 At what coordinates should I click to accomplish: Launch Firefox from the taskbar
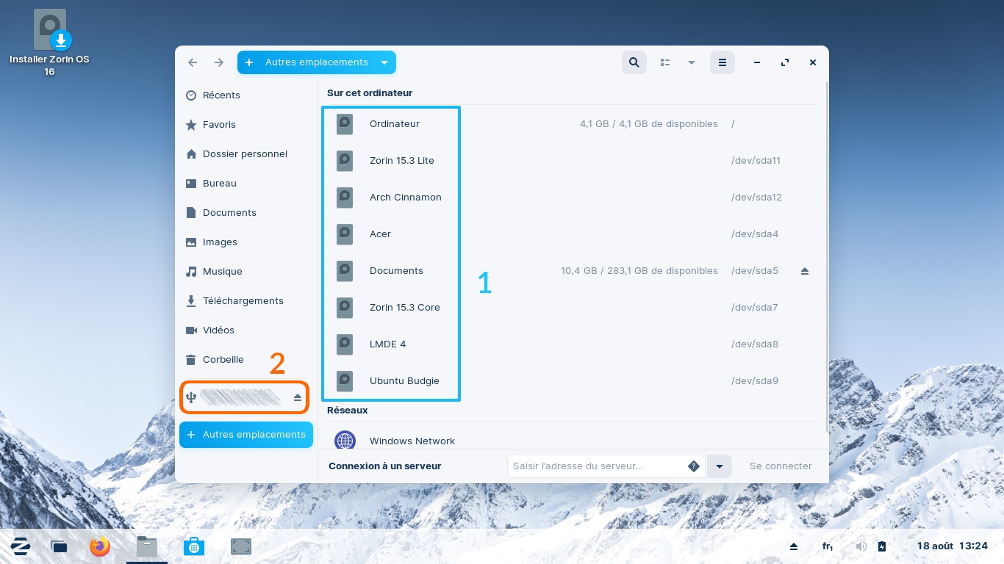(x=100, y=546)
